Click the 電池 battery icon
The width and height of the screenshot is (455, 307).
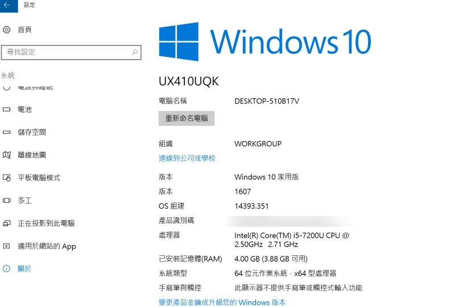point(7,110)
